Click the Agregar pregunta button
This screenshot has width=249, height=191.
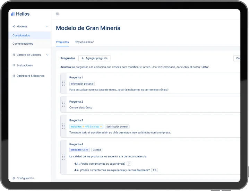tap(94, 58)
